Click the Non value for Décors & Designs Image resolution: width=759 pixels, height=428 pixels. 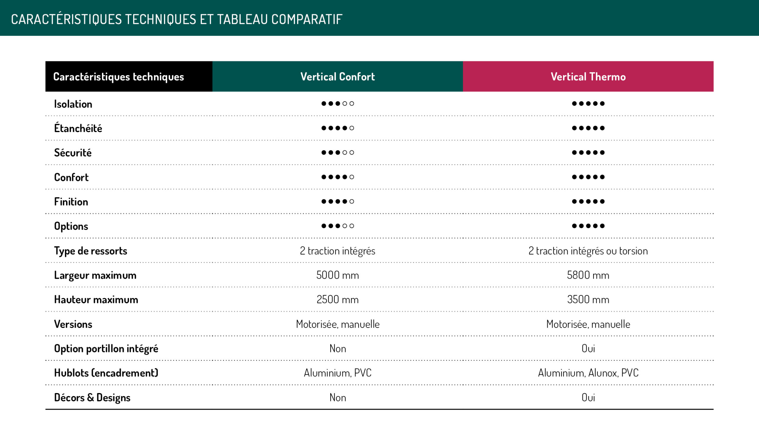coord(338,397)
